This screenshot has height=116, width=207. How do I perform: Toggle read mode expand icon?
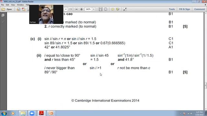(x=125, y=9)
